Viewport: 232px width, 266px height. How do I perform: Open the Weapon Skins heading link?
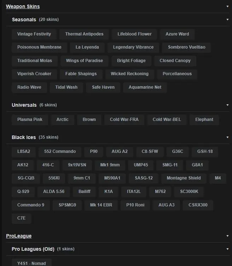(x=23, y=6)
